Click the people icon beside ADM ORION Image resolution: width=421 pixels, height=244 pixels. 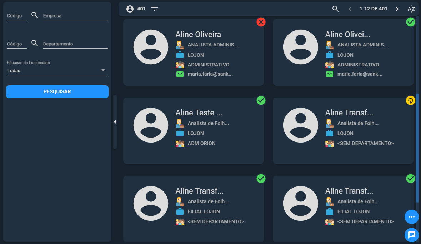pyautogui.click(x=180, y=144)
